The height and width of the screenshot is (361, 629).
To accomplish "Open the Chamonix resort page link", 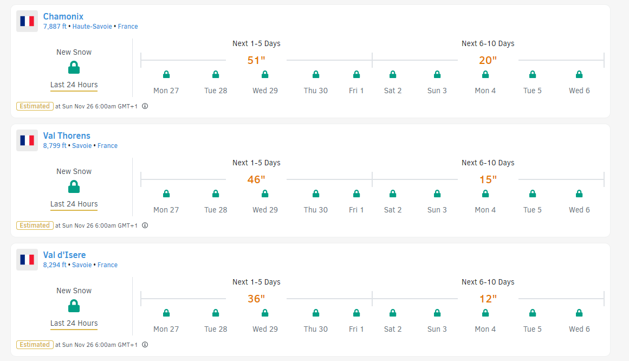I will coord(63,16).
